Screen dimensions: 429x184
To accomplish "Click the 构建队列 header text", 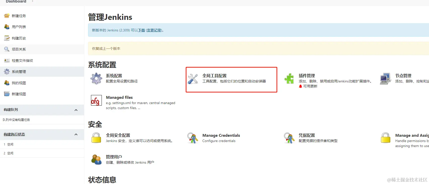I will (11, 110).
